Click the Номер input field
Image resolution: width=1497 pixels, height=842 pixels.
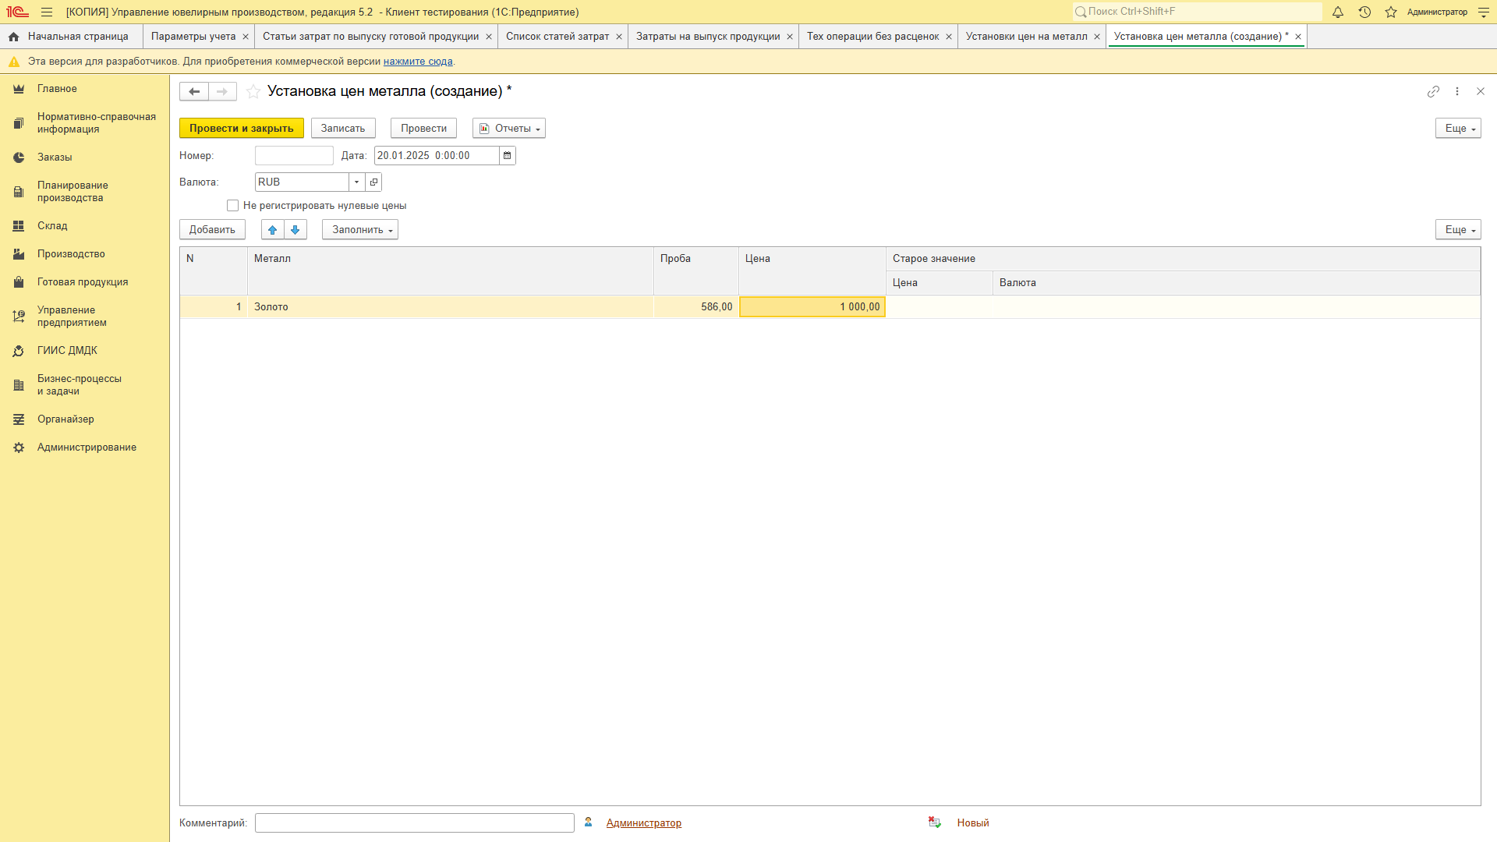(x=294, y=156)
